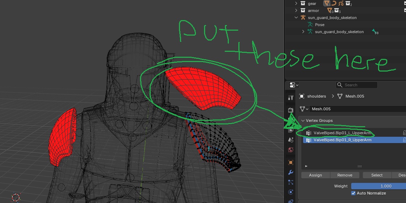This screenshot has width=406, height=203.
Task: Click the armor collection icon
Action: click(x=303, y=11)
